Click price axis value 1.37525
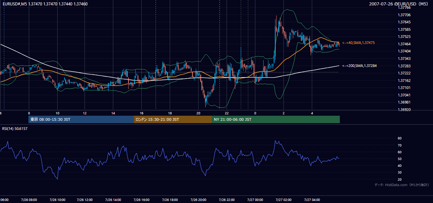This screenshot has width=433, height=203. coord(404,37)
